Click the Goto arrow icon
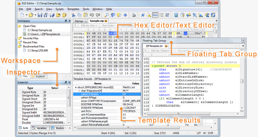 [x=125, y=15]
